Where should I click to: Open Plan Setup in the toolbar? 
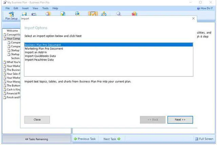11,16
